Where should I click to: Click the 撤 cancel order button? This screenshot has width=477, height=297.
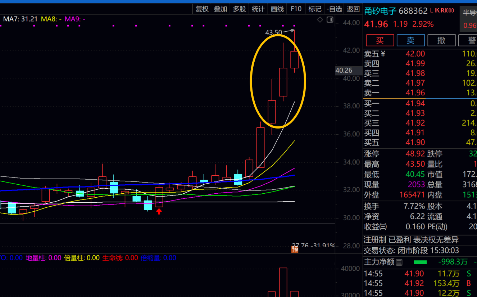coord(441,40)
